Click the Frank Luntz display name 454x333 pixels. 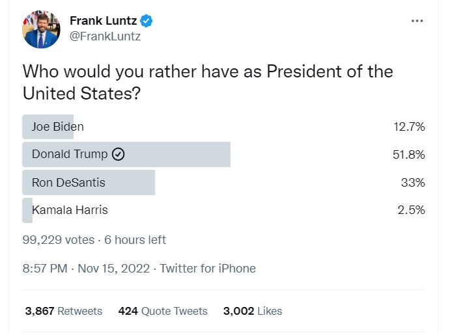(x=103, y=21)
